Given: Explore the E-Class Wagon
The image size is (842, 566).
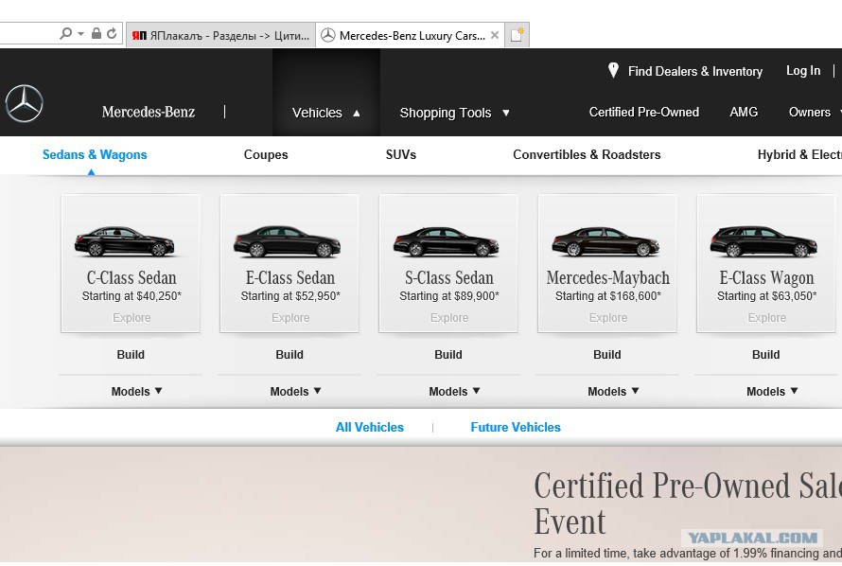Looking at the screenshot, I should pyautogui.click(x=767, y=318).
